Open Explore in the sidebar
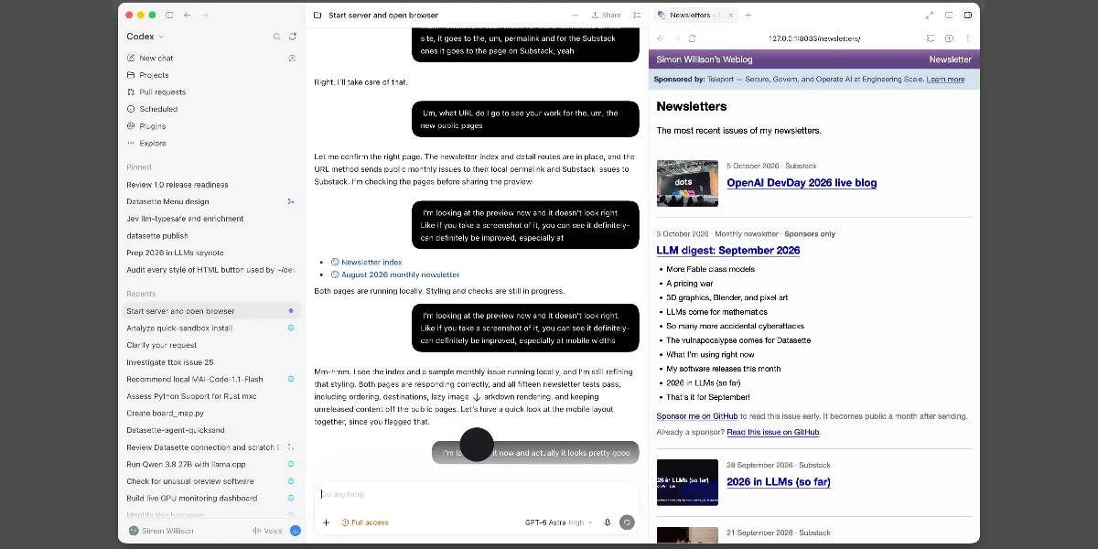 tap(153, 143)
